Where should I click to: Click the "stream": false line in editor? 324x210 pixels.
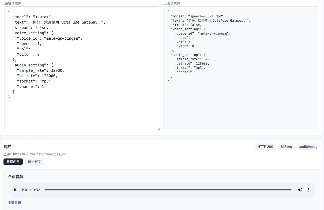(31, 28)
